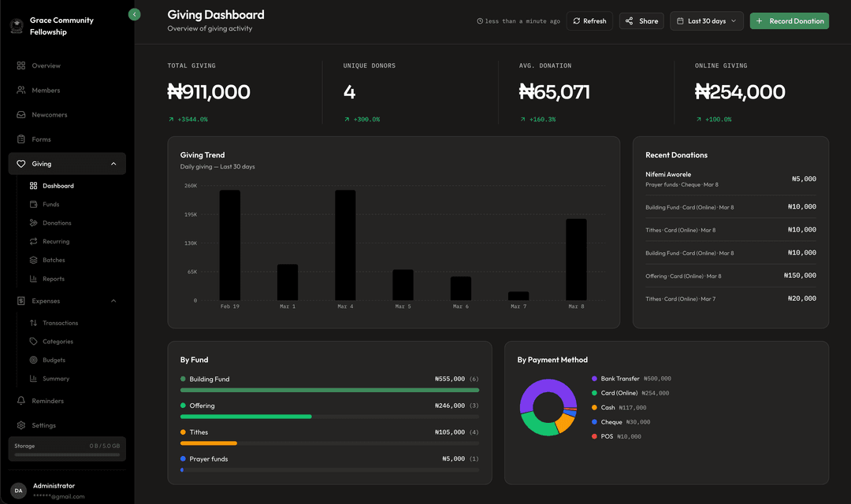Select the Budgets target icon
This screenshot has width=851, height=504.
32,360
